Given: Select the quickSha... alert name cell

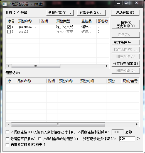Looking at the screenshot, I should tap(28, 27).
